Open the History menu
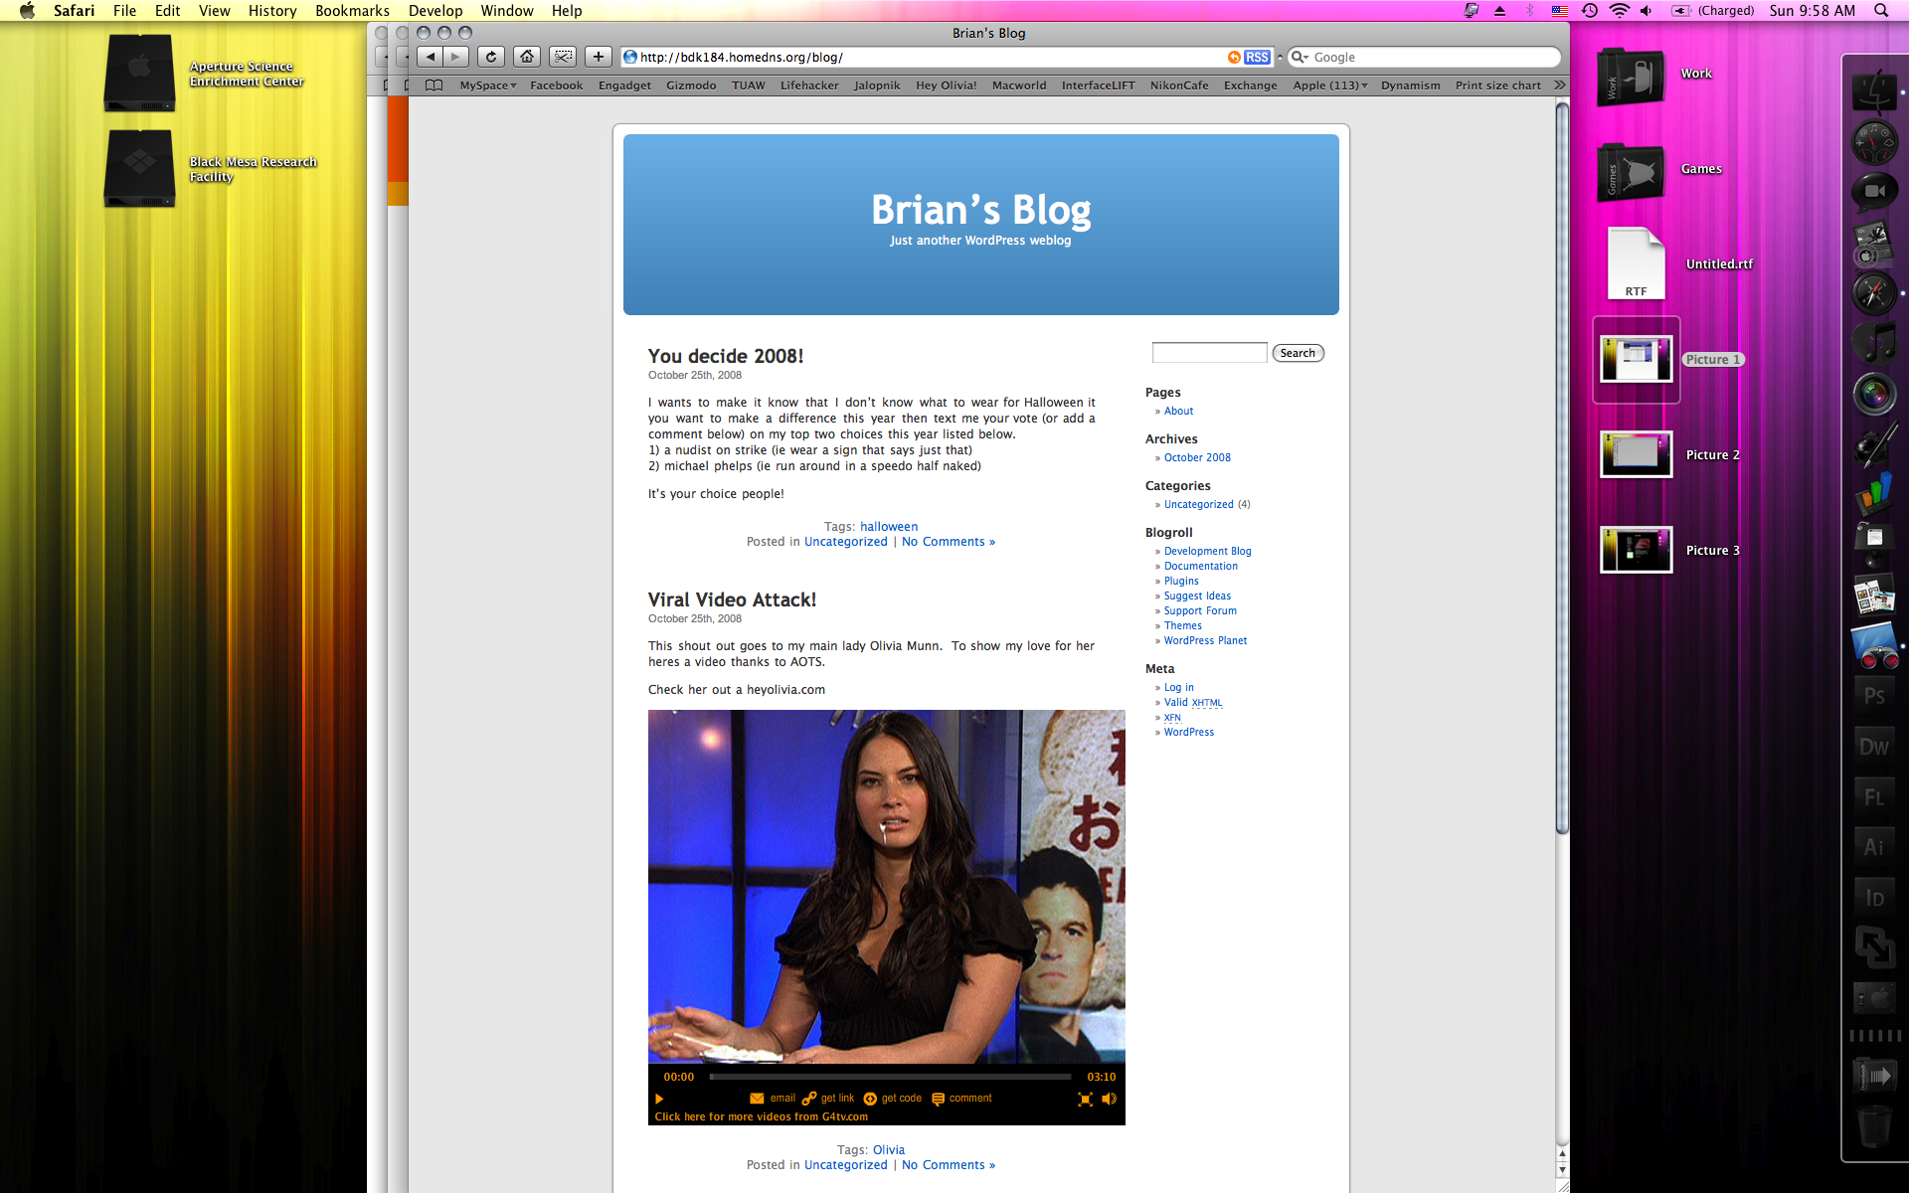Viewport: 1909px width, 1193px height. (272, 11)
